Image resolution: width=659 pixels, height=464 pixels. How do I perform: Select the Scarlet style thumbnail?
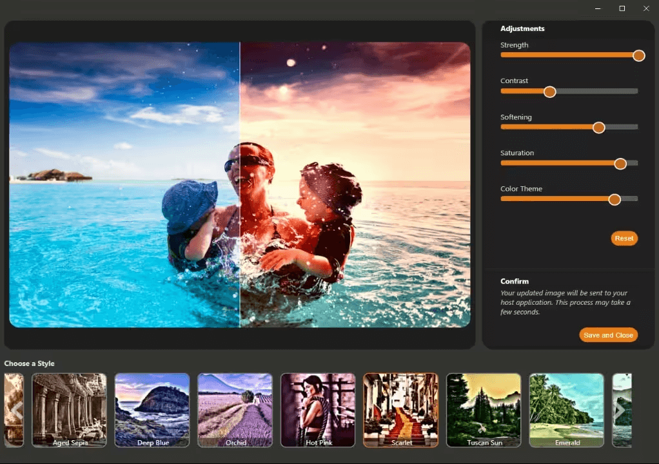(400, 410)
